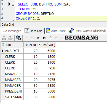Click the import dataset up-arrow icon
Screen dimensions: 107x103
(x=10, y=38)
